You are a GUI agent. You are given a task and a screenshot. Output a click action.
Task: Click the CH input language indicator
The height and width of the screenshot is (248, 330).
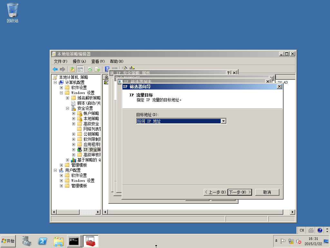pyautogui.click(x=302, y=230)
